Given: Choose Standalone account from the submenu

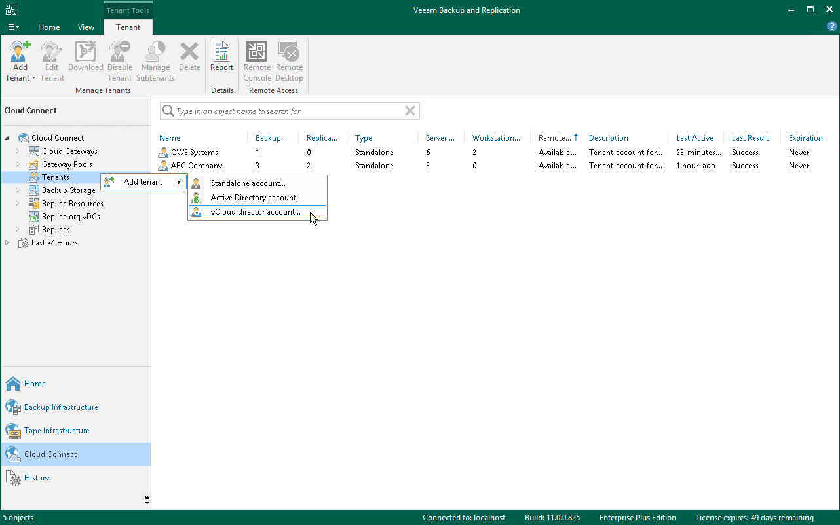Looking at the screenshot, I should pyautogui.click(x=257, y=183).
